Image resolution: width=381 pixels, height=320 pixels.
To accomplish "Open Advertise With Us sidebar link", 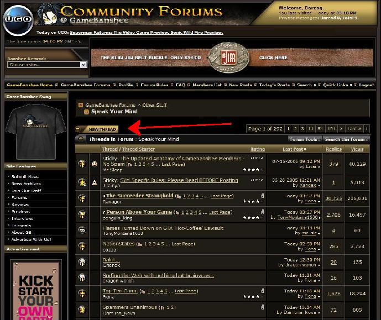I will coord(31,239).
